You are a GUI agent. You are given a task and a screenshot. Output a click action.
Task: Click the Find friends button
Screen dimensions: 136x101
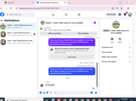pyautogui.click(x=111, y=14)
